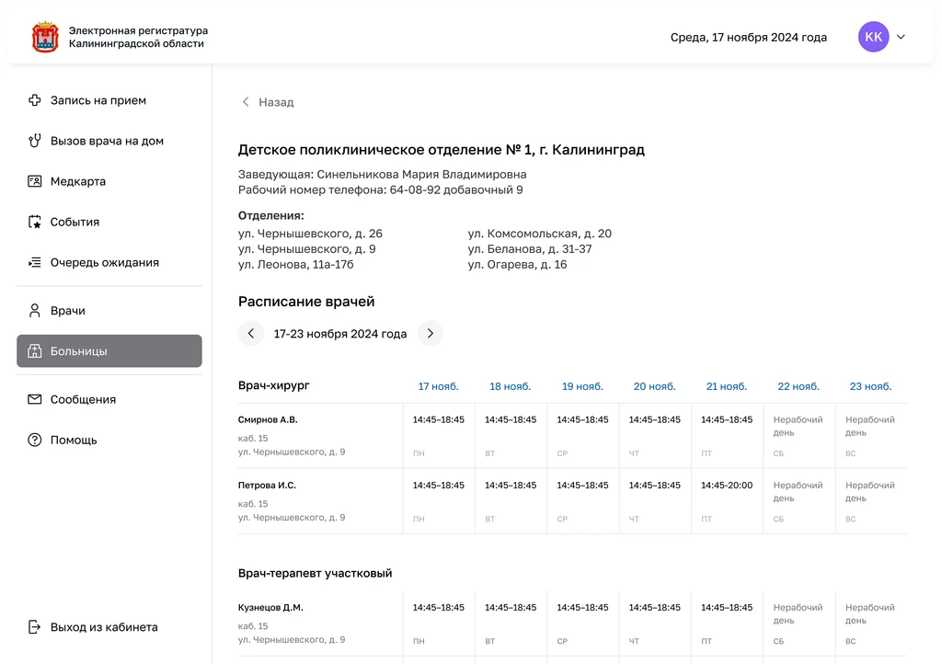Open the KK user avatar

[873, 37]
